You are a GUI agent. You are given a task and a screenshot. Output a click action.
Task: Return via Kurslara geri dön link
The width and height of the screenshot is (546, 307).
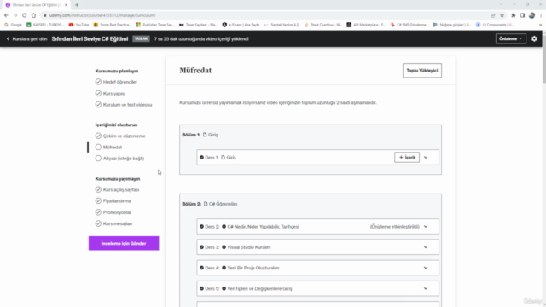tap(26, 38)
